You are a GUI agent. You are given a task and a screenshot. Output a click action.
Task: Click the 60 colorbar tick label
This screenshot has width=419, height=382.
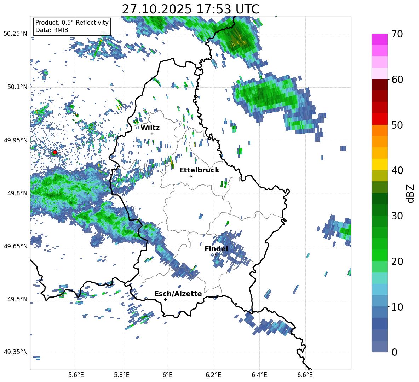tap(397, 80)
